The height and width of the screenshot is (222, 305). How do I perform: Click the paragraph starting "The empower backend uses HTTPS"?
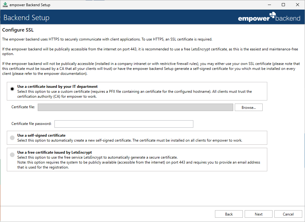click(x=107, y=39)
